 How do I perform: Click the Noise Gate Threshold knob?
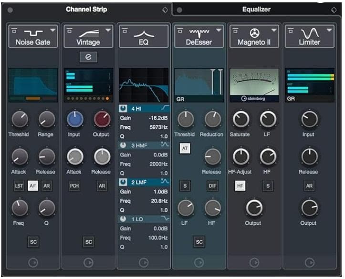pyautogui.click(x=20, y=119)
